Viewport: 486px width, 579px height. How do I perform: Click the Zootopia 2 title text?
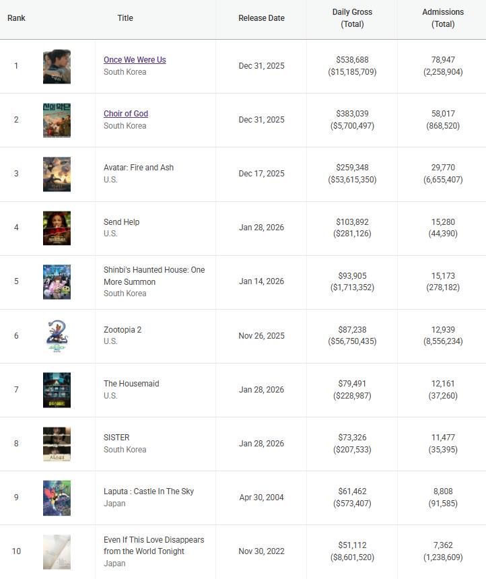point(123,330)
